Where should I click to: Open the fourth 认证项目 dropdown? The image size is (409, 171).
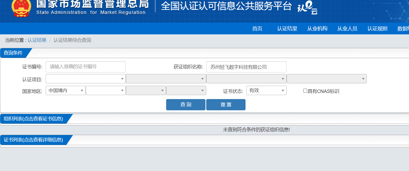click(327, 79)
